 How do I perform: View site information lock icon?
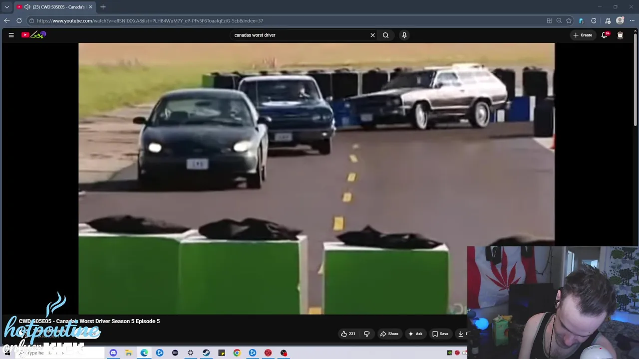pos(31,21)
